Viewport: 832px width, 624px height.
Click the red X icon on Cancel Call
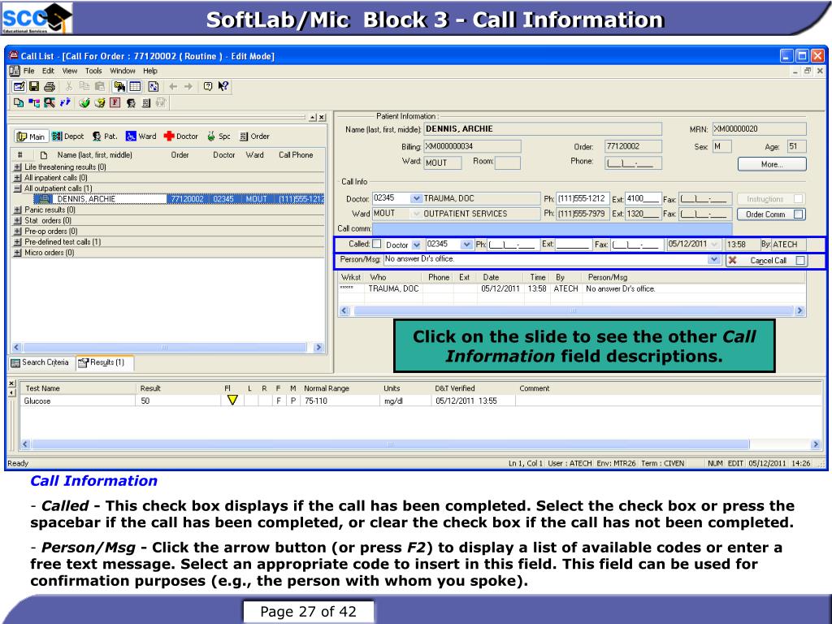[x=732, y=260]
